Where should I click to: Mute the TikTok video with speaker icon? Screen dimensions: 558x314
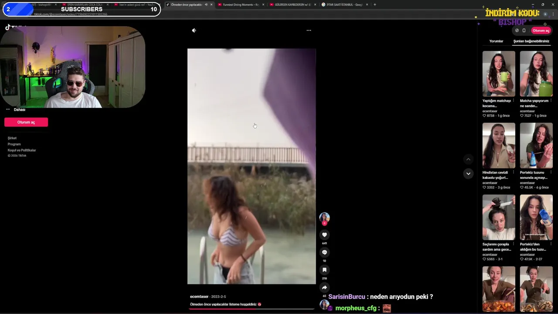(194, 31)
